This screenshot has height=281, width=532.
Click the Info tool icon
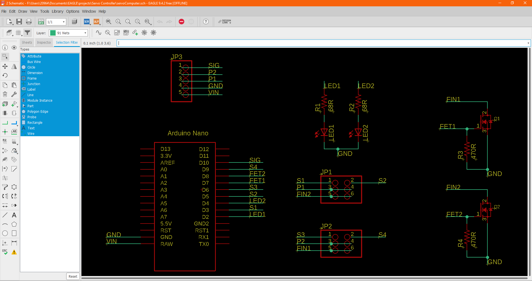[5, 48]
